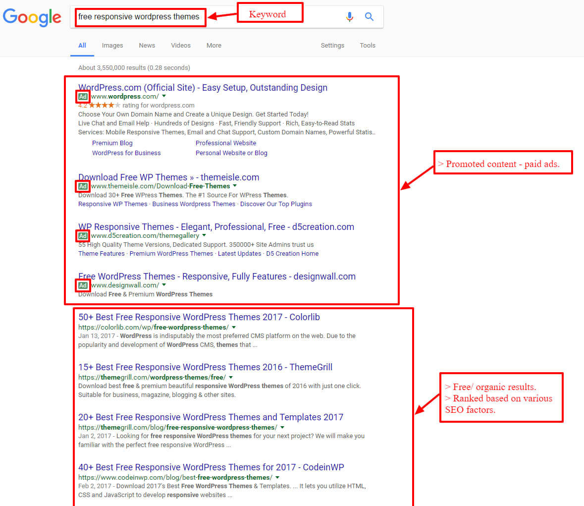The height and width of the screenshot is (506, 584).
Task: Click the magnifying glass search icon
Action: (369, 16)
